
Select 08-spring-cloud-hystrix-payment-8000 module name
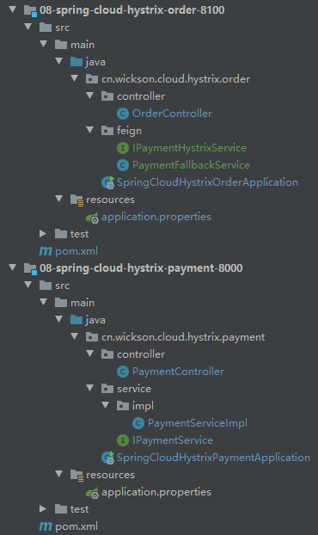tap(141, 267)
